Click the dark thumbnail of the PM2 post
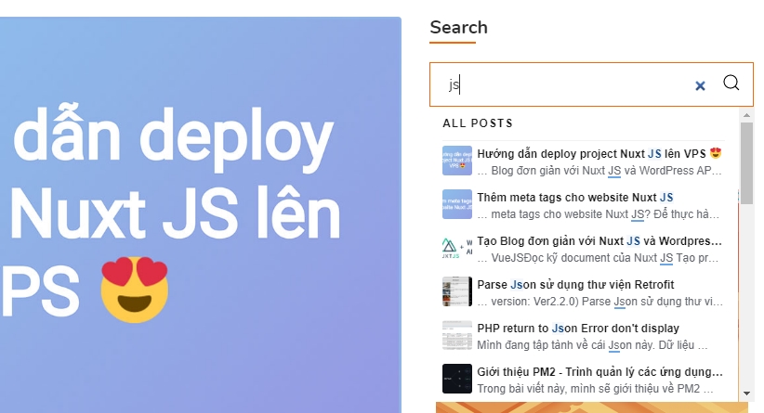 click(457, 379)
